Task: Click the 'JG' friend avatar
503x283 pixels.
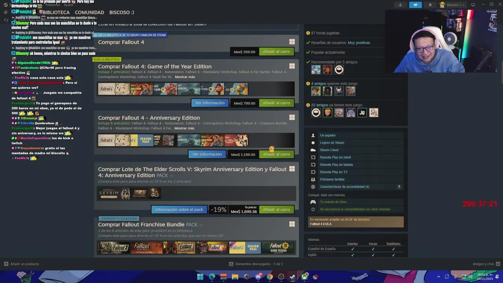Action: (362, 113)
